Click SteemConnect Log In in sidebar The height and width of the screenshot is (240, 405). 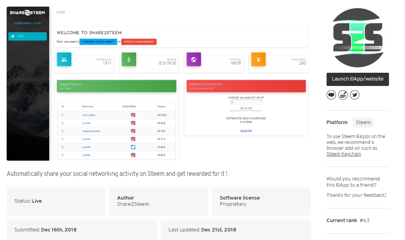[x=27, y=23]
